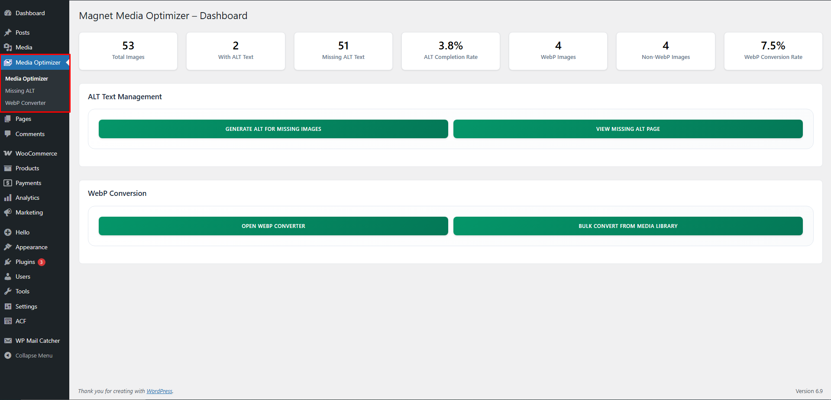Open the Settings menu
Image resolution: width=831 pixels, height=400 pixels.
click(35, 306)
